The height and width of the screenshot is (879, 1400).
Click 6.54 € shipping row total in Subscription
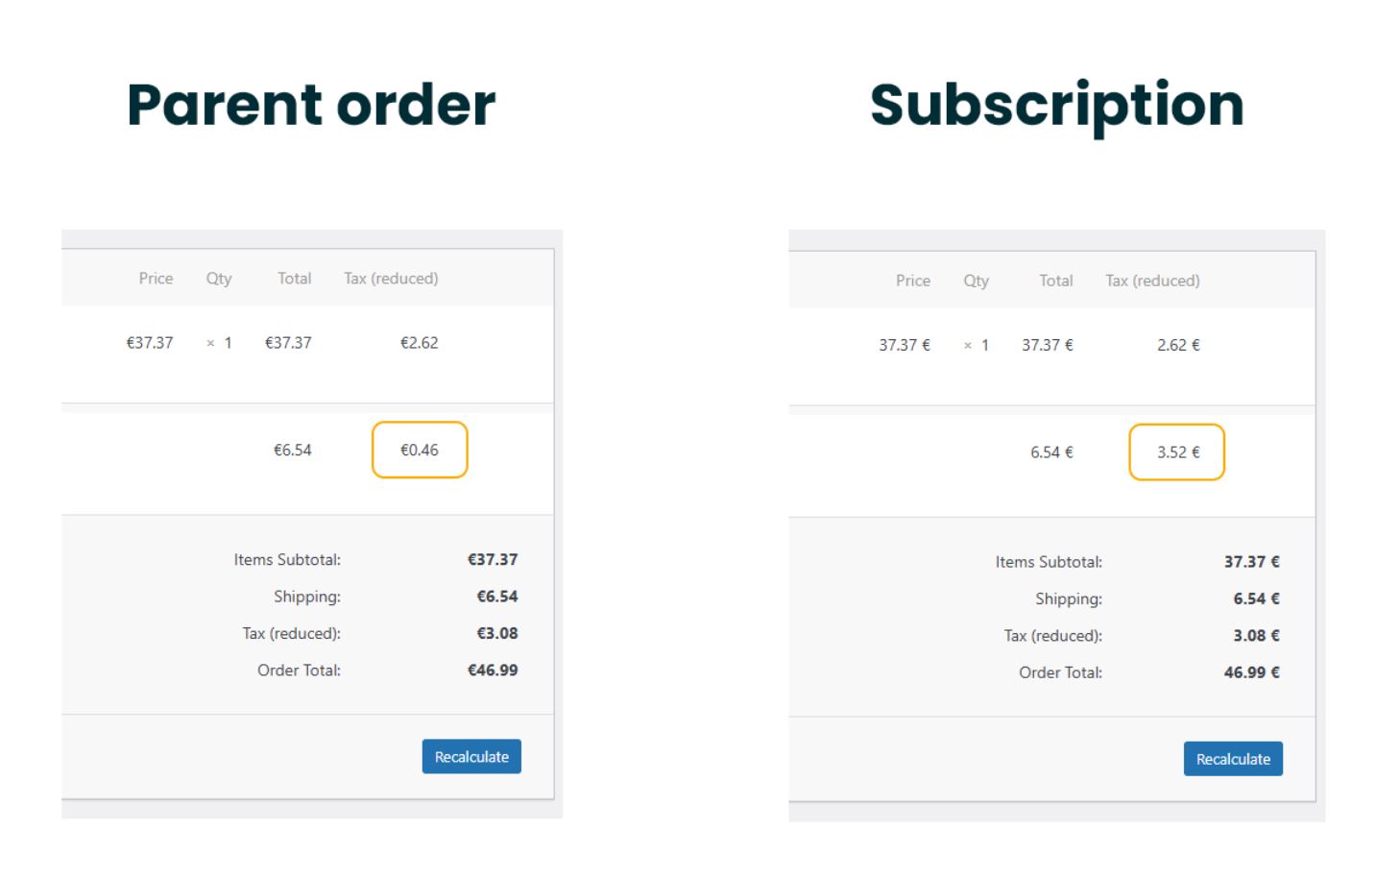pyautogui.click(x=1051, y=452)
